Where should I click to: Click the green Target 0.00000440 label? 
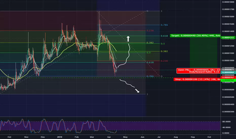tap(195, 36)
